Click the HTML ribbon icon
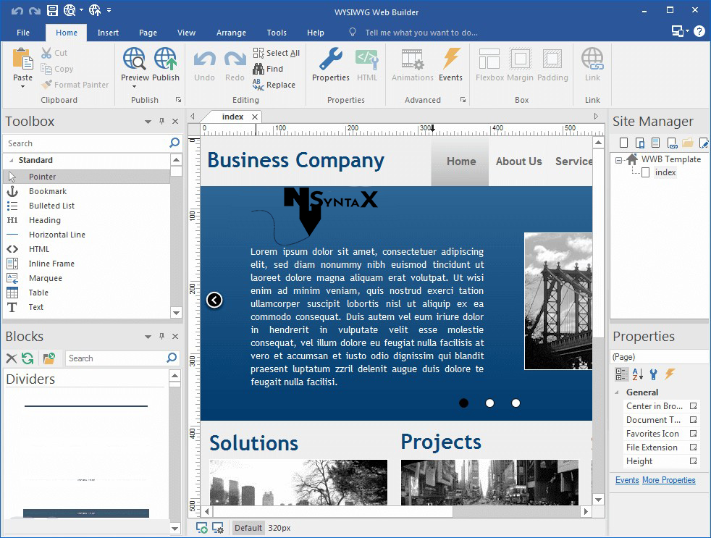 click(367, 59)
